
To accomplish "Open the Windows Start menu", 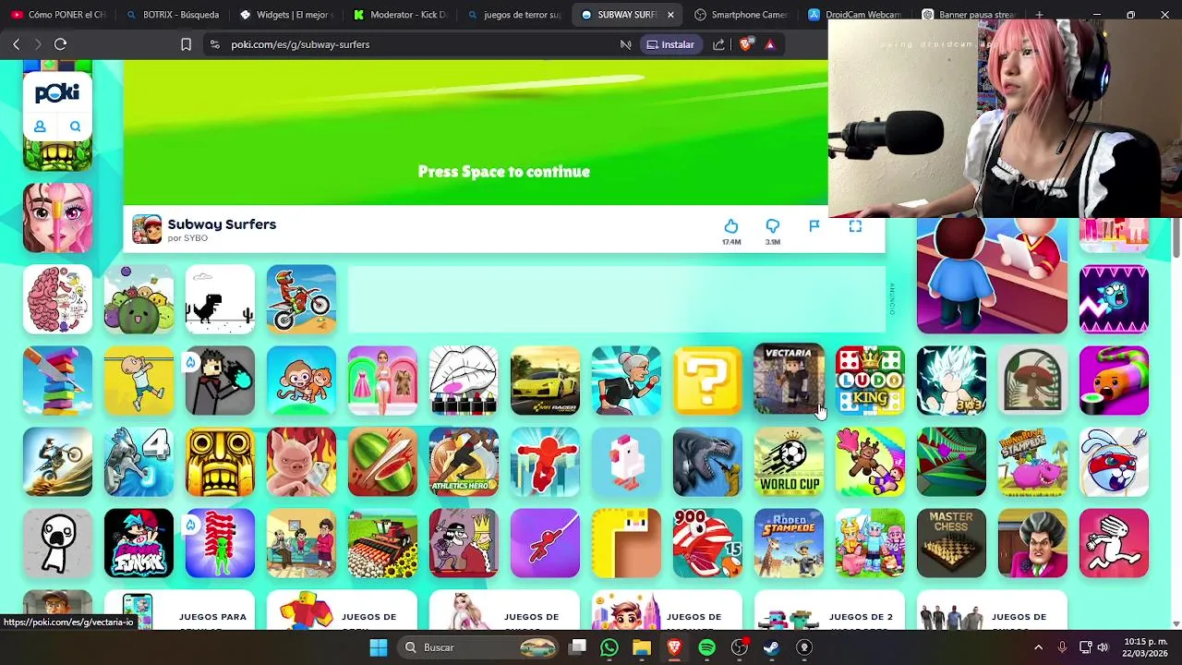I will tap(379, 647).
